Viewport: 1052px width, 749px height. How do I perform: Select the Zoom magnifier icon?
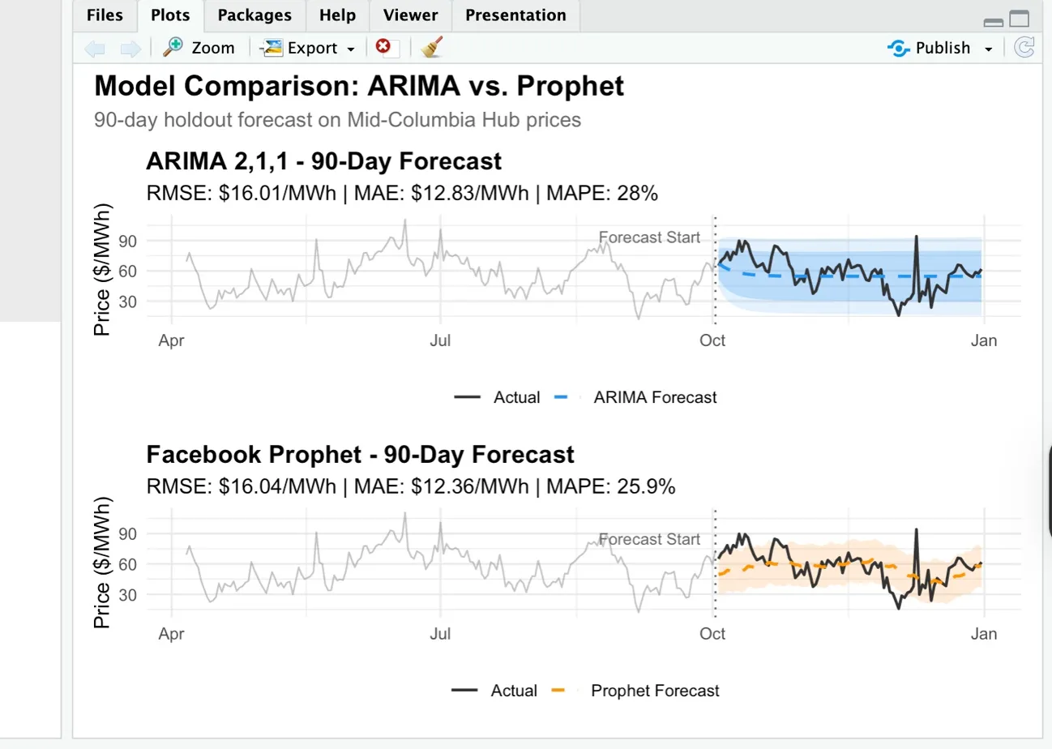click(x=173, y=47)
